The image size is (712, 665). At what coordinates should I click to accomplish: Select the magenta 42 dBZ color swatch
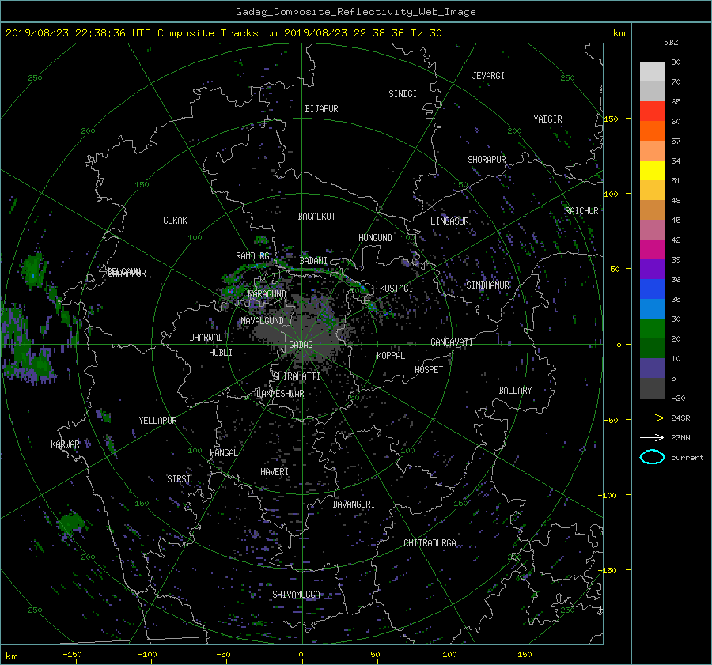coord(652,249)
